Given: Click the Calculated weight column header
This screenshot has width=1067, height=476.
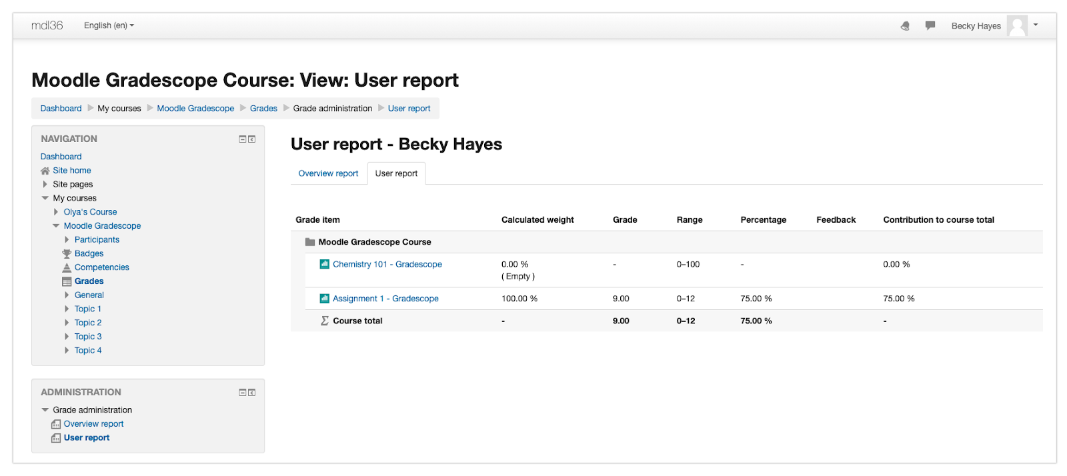Looking at the screenshot, I should click(x=538, y=219).
